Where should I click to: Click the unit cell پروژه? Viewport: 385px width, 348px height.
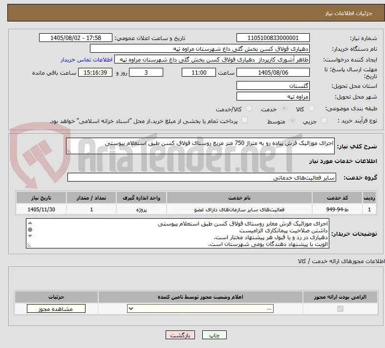[x=141, y=209]
